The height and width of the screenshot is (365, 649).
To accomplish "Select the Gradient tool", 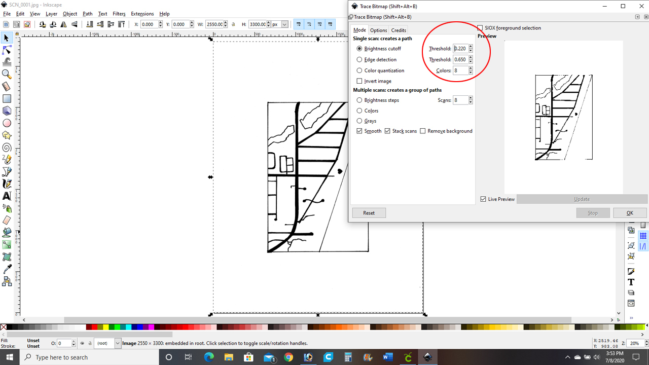I will (x=7, y=245).
